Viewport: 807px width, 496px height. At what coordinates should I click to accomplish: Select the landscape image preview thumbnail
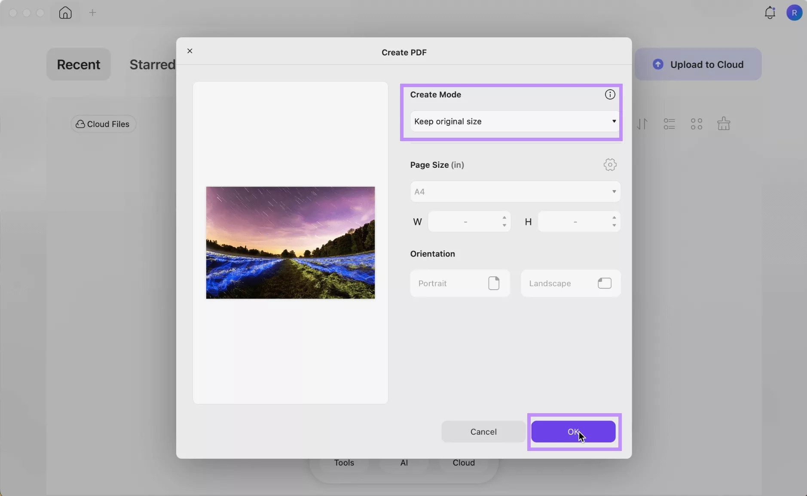(290, 242)
